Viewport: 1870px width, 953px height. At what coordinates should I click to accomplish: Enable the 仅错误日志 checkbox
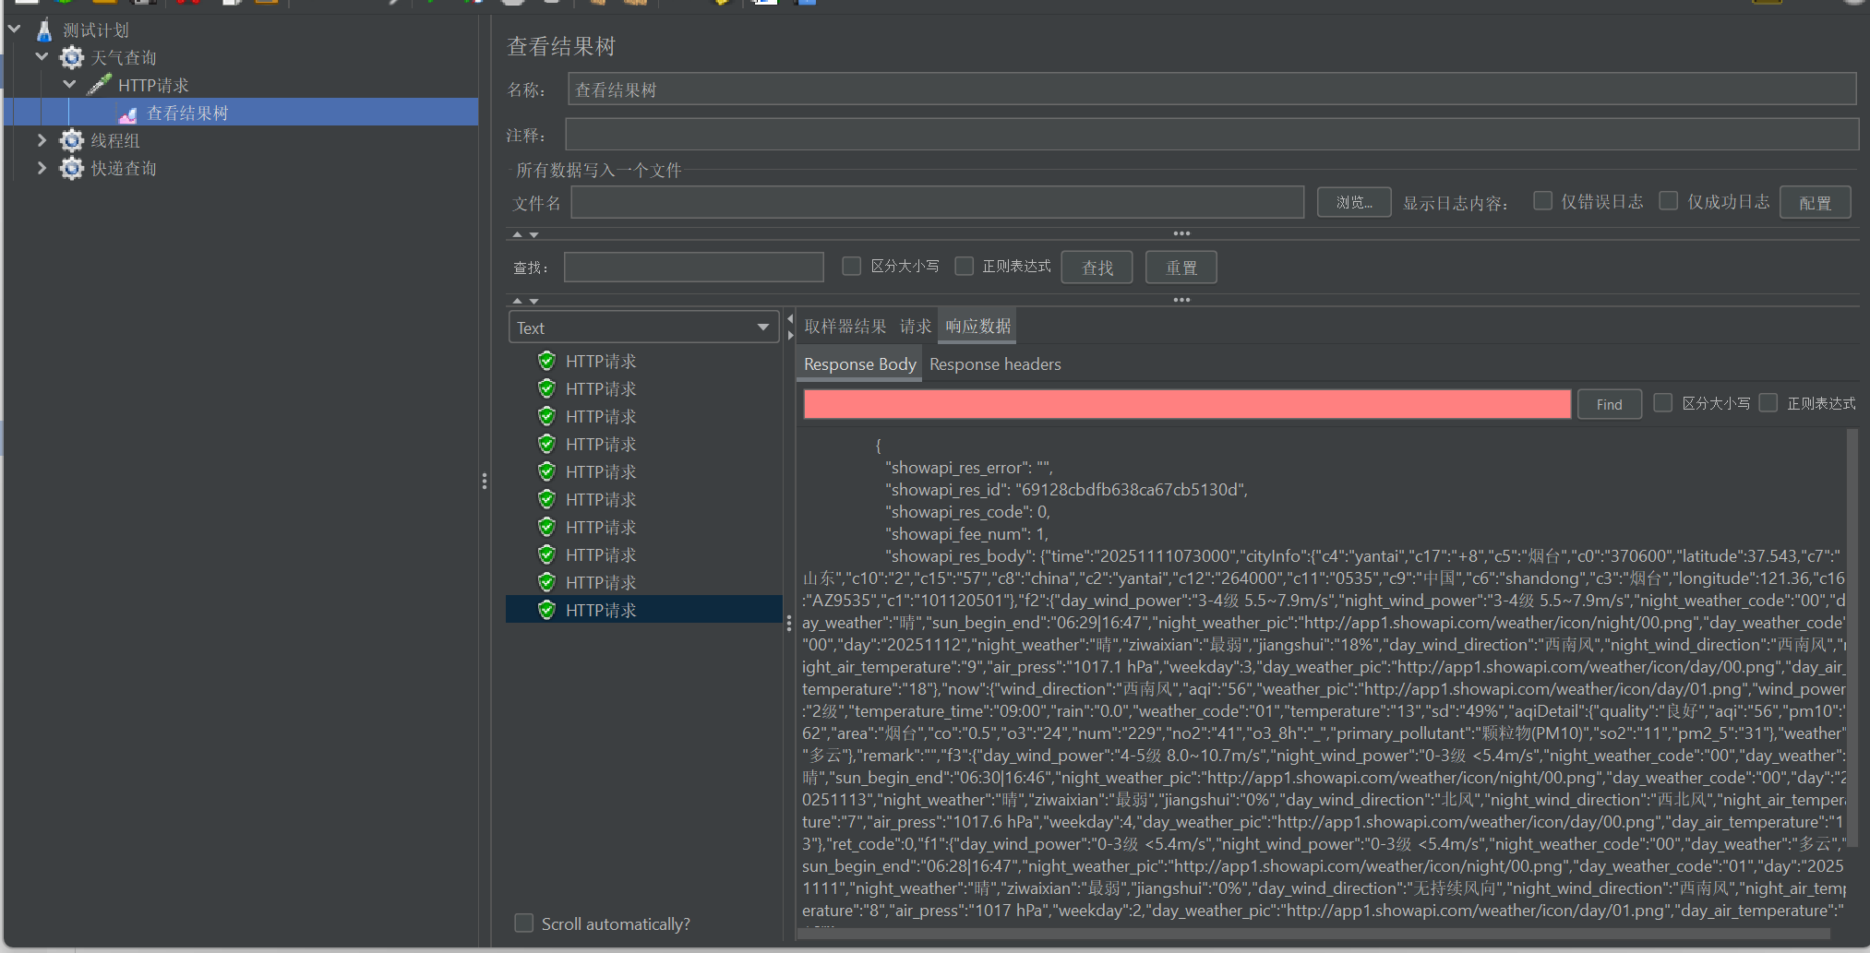pos(1542,201)
